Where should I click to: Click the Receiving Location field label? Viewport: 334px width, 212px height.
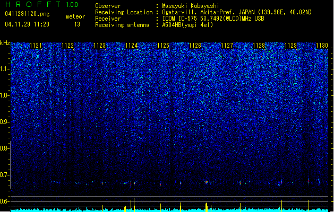[x=124, y=13]
